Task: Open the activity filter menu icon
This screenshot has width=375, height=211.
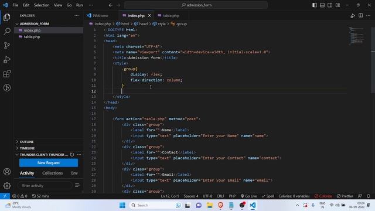Action: (x=77, y=185)
